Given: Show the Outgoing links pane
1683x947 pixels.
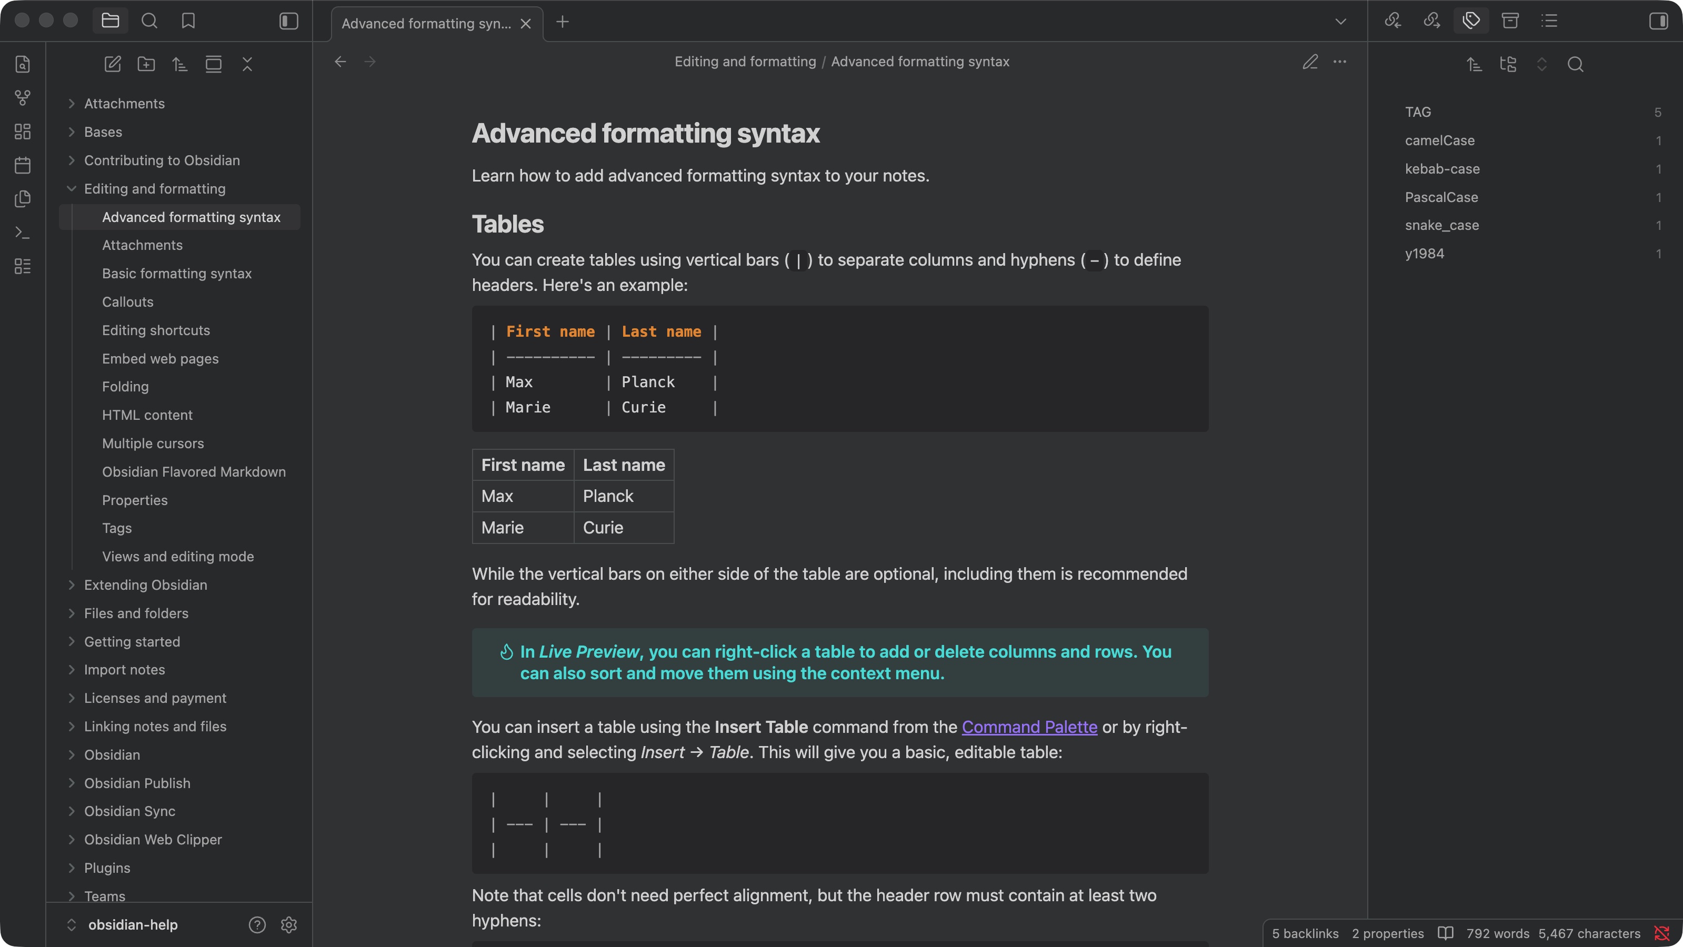Looking at the screenshot, I should 1432,21.
